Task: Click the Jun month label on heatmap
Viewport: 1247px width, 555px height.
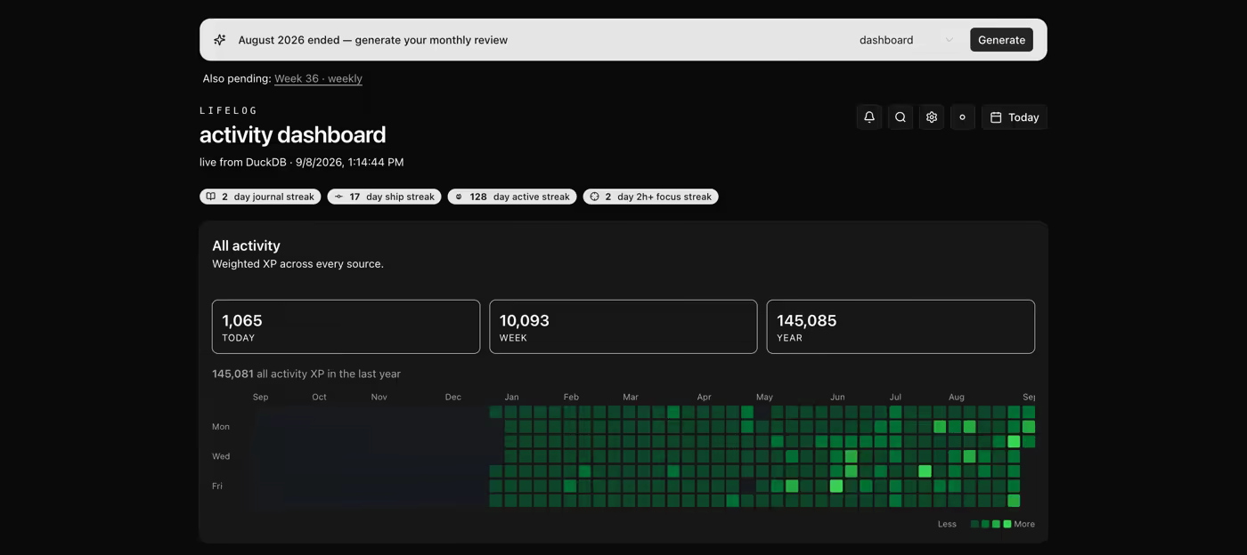Action: (837, 397)
